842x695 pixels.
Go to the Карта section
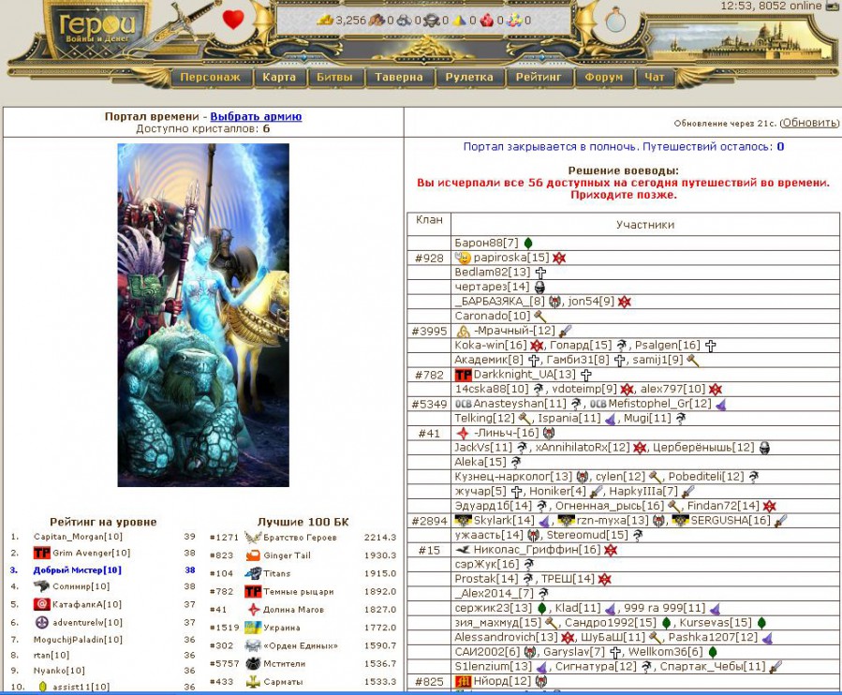point(279,78)
